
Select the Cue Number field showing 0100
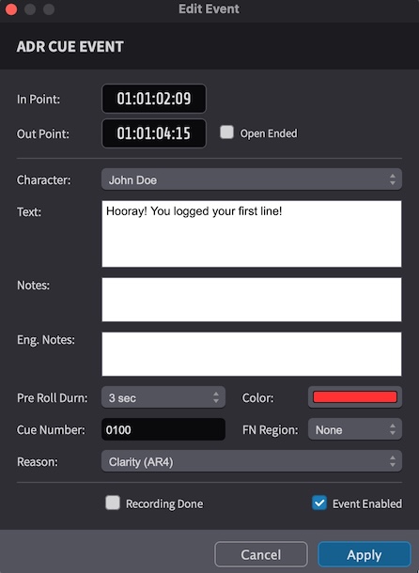[163, 429]
